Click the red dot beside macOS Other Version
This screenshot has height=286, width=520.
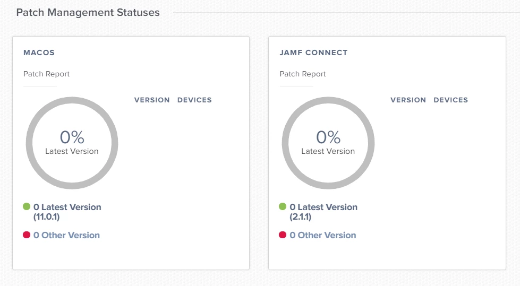(27, 235)
